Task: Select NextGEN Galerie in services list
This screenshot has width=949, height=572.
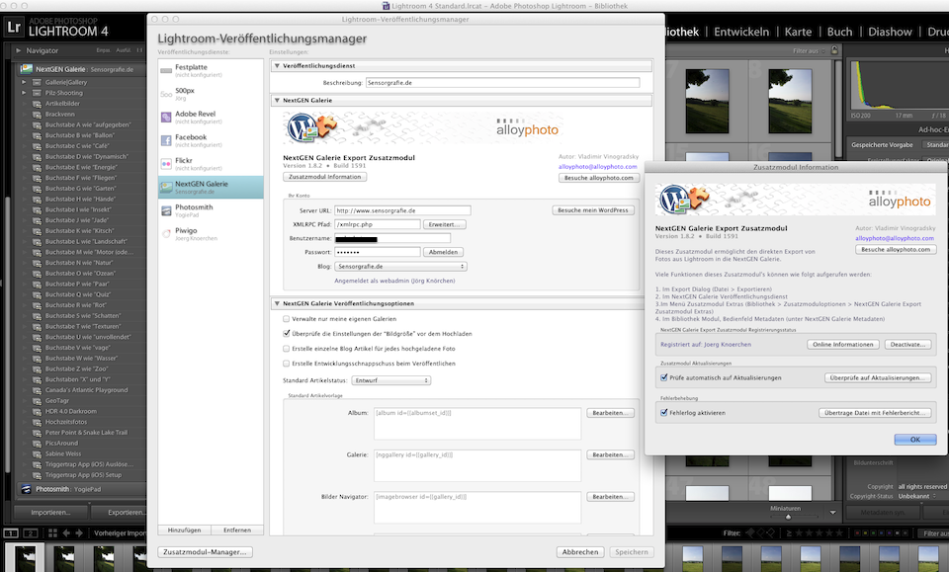Action: point(211,188)
